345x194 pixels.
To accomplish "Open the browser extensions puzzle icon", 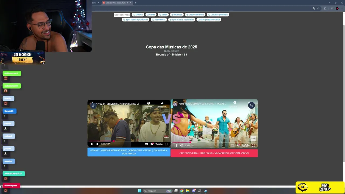I will click(x=325, y=8).
